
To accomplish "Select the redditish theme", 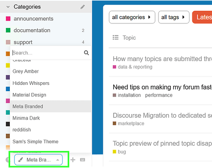I will tap(51, 130).
